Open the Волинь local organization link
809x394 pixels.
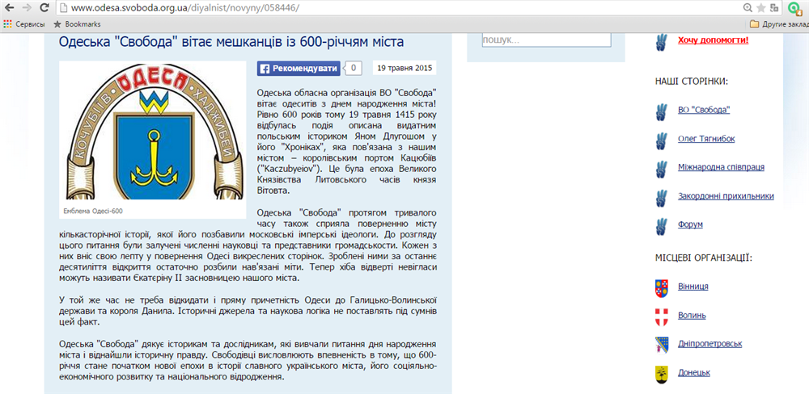tap(692, 315)
